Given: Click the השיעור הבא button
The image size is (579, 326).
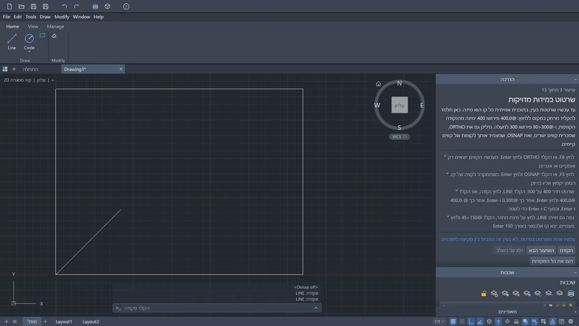Looking at the screenshot, I should (541, 250).
